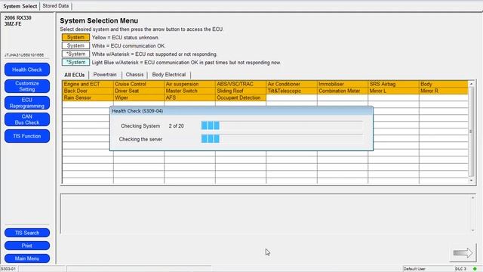The image size is (483, 272).
Task: Click down arrow of ECU table scrollbar
Action: [471, 181]
